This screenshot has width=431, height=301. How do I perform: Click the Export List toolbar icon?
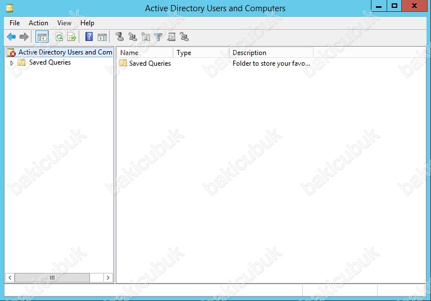72,37
